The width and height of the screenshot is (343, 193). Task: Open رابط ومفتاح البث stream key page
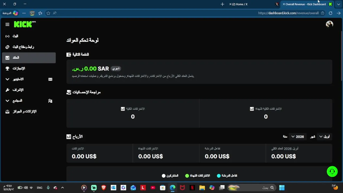coord(29,47)
